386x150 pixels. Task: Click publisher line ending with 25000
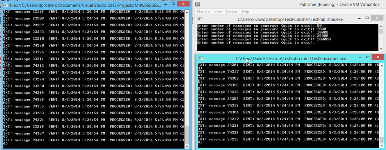[x=263, y=36]
